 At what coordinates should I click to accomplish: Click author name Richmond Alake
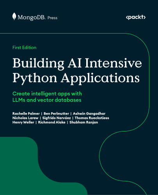52,122
